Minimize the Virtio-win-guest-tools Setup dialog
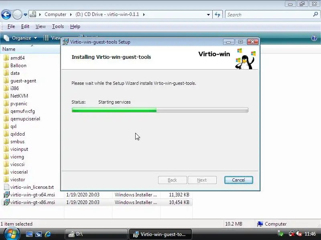 click(x=228, y=42)
